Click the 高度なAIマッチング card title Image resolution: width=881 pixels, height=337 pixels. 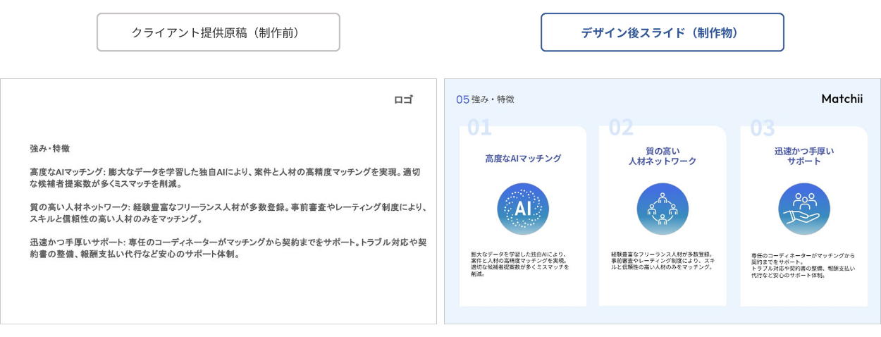(523, 159)
